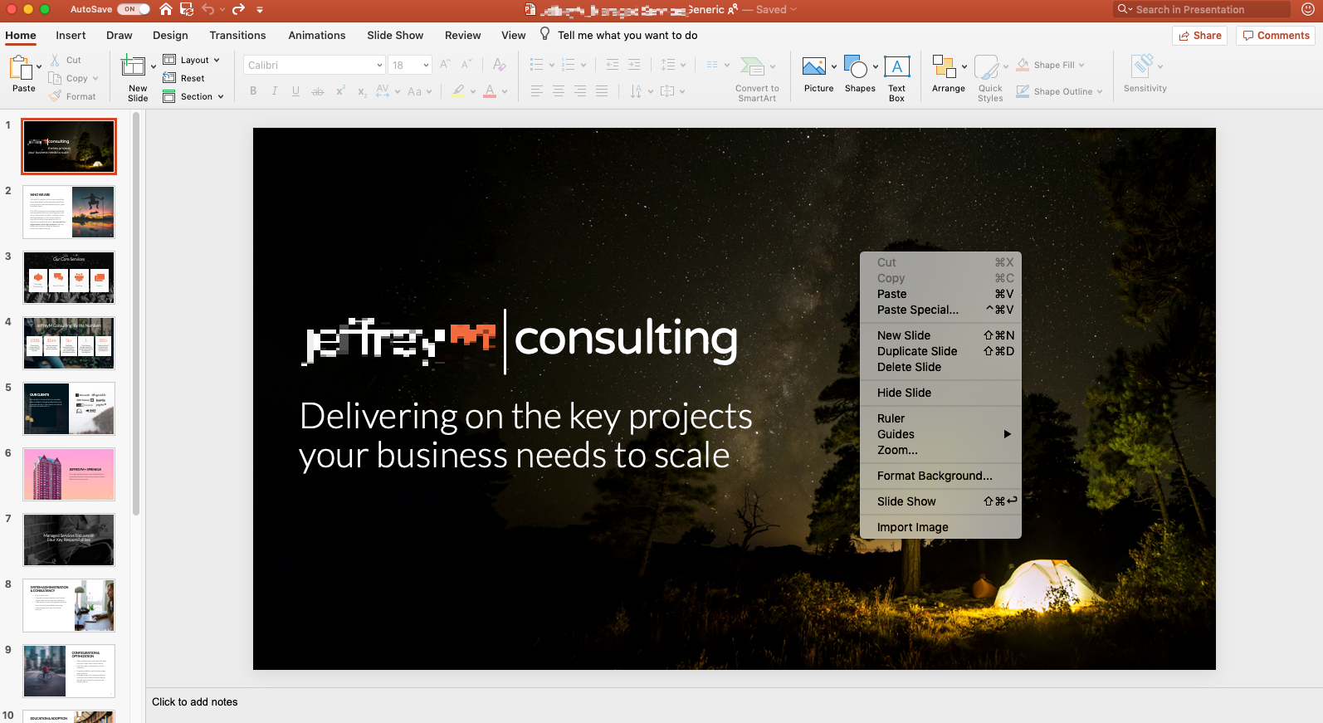The height and width of the screenshot is (723, 1323).
Task: Switch to the Animations tab
Action: click(x=317, y=35)
